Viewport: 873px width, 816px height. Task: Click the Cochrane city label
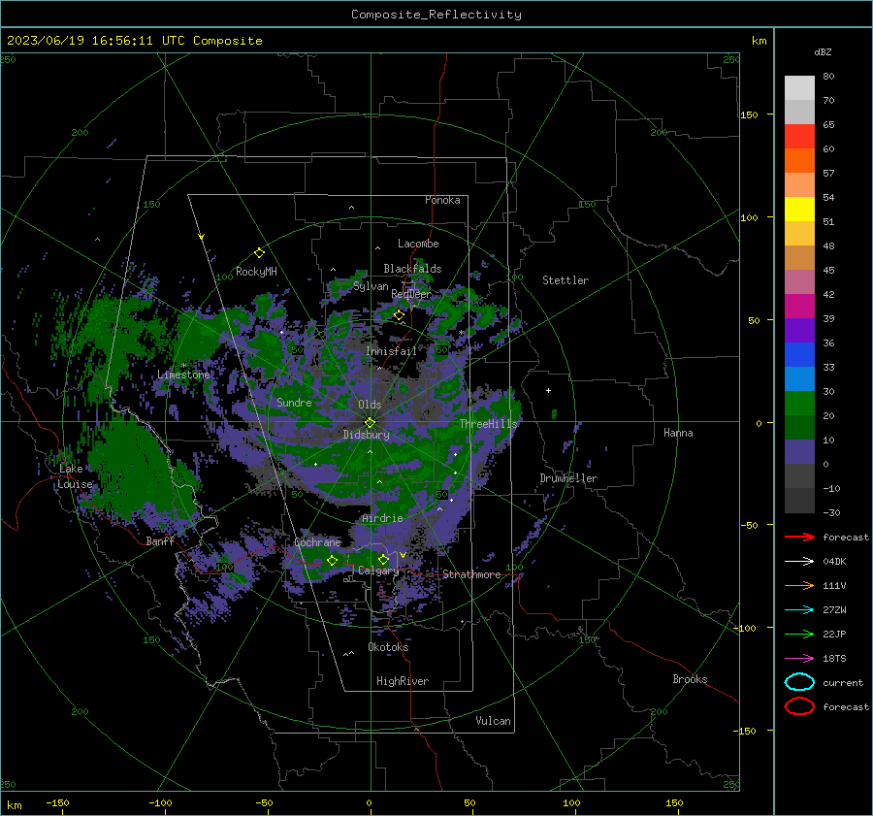pos(317,542)
